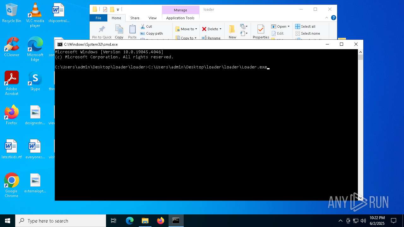Click scroll down arrow in cmd window

click(360, 198)
